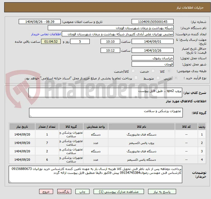Viewport: 211px width, 199px height.
Task: Click the countdown timer 01:04:52
Action: [51, 41]
